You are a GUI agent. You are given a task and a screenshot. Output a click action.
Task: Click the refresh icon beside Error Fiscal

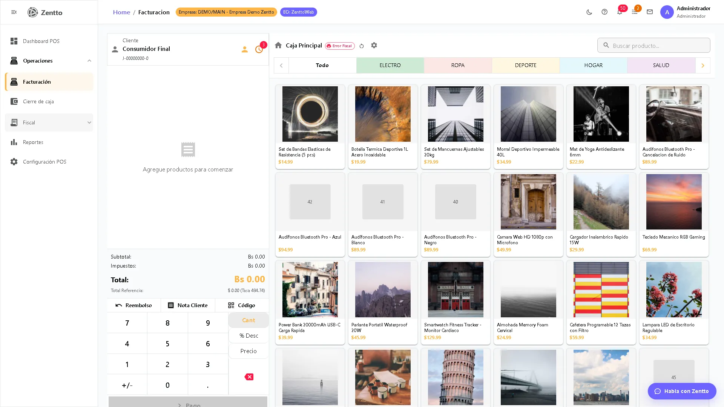click(x=362, y=46)
